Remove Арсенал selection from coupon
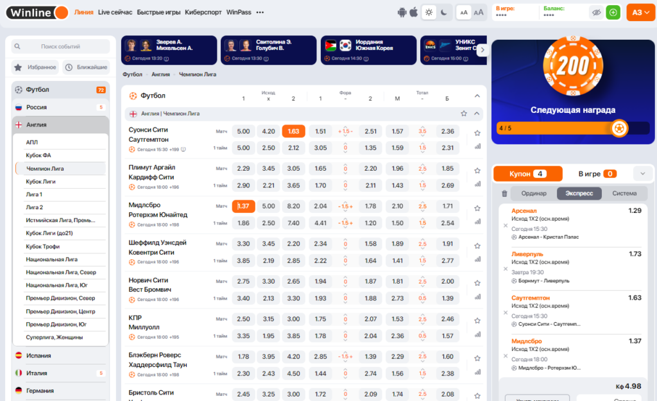657x401 pixels. coord(506,225)
